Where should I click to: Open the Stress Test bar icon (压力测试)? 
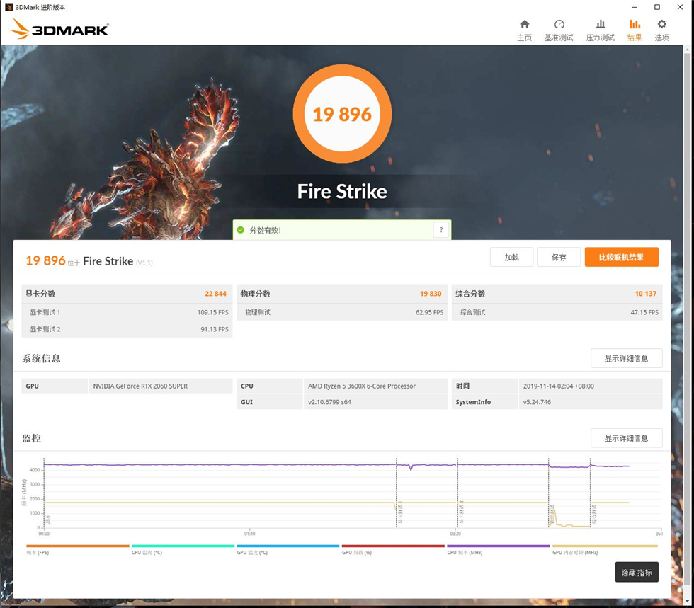(x=600, y=25)
